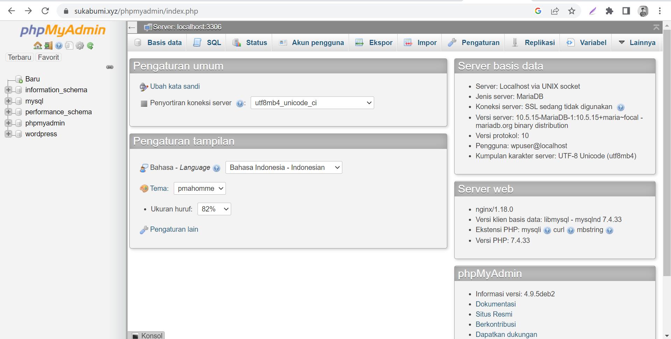Click the share page icon in address bar

coord(555,11)
